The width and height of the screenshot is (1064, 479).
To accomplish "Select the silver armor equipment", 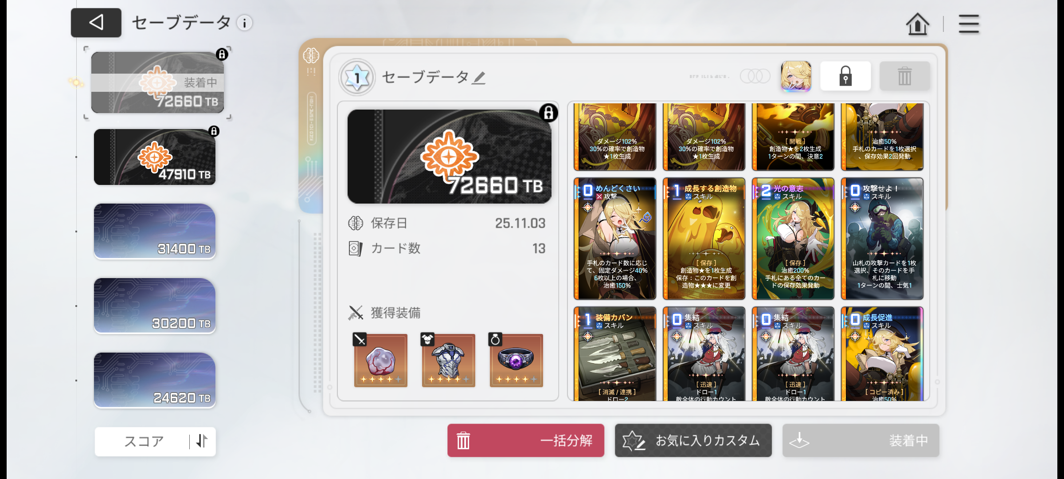I will pyautogui.click(x=448, y=360).
